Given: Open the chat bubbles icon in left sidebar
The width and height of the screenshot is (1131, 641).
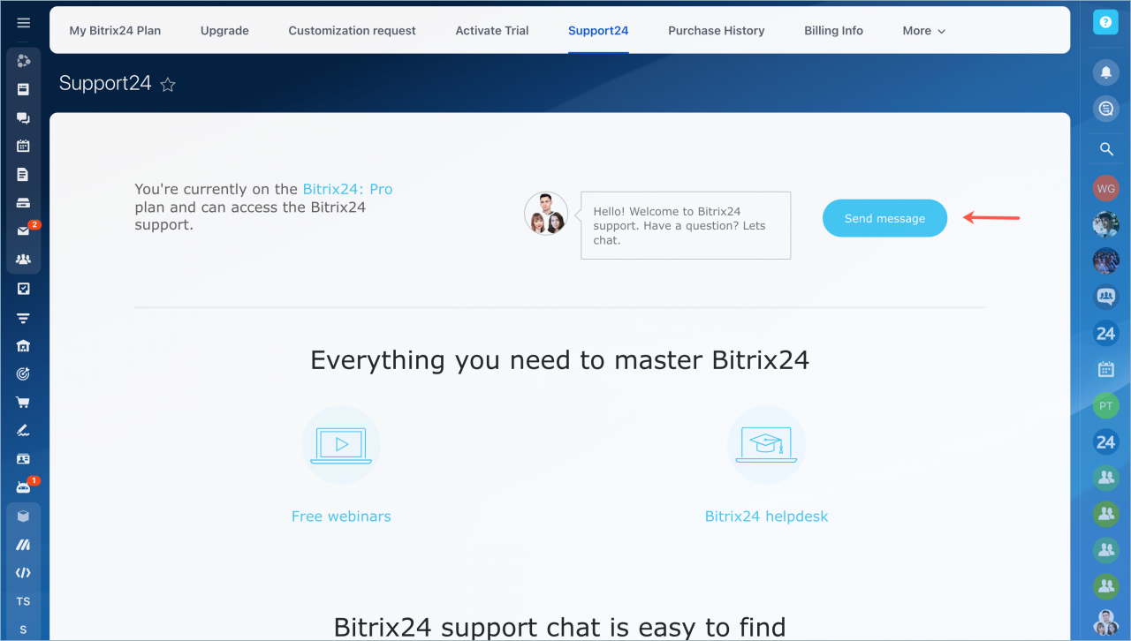Looking at the screenshot, I should [24, 118].
